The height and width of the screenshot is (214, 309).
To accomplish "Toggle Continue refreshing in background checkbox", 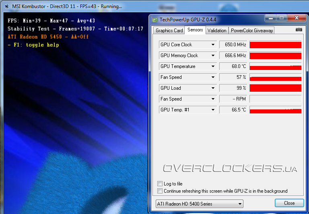I will click(x=160, y=191).
